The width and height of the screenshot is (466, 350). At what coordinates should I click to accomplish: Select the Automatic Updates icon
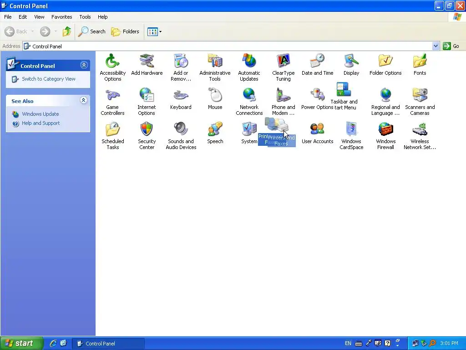[x=249, y=62]
